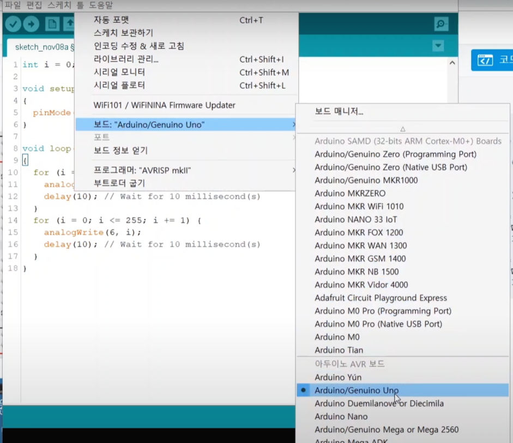Select Arduino NANO 33 IoT board
Screen dimensions: 513x443
pyautogui.click(x=403, y=220)
